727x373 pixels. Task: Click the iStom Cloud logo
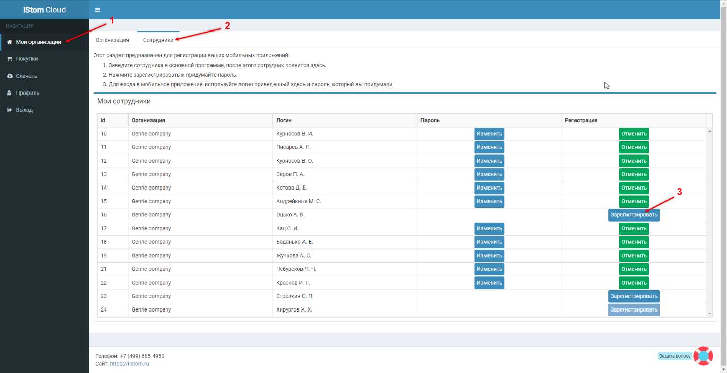(x=44, y=10)
